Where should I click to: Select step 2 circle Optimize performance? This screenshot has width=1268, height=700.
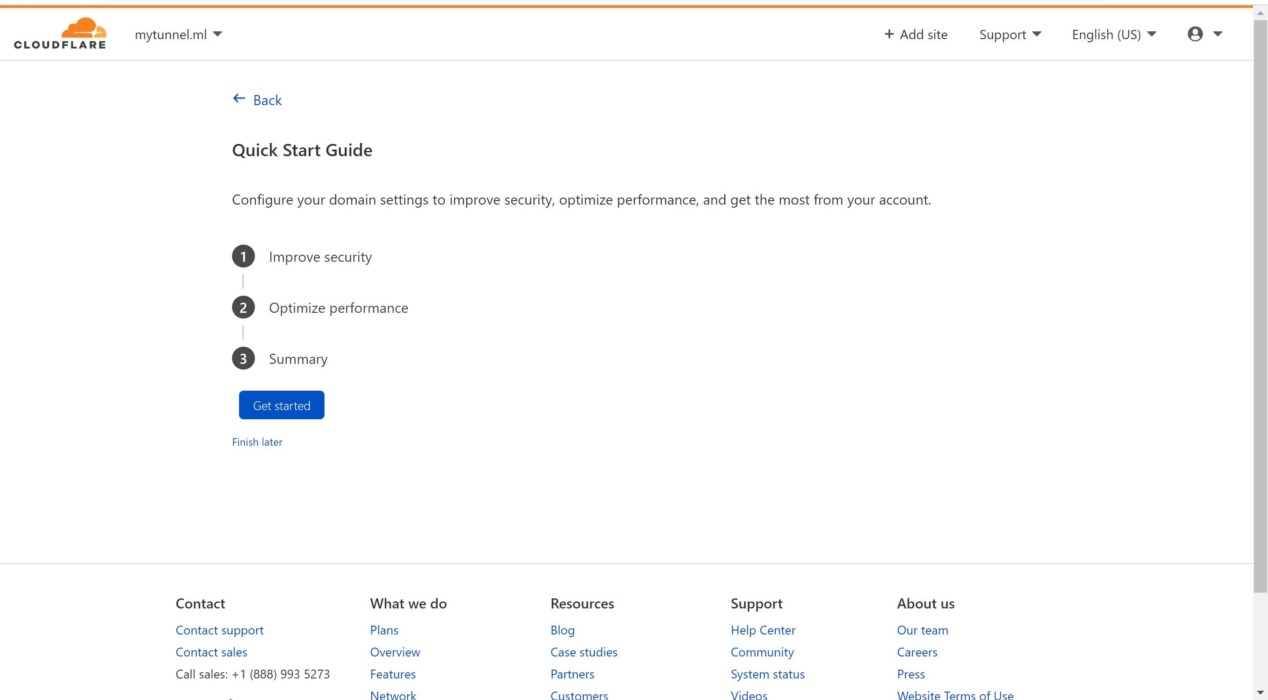243,308
